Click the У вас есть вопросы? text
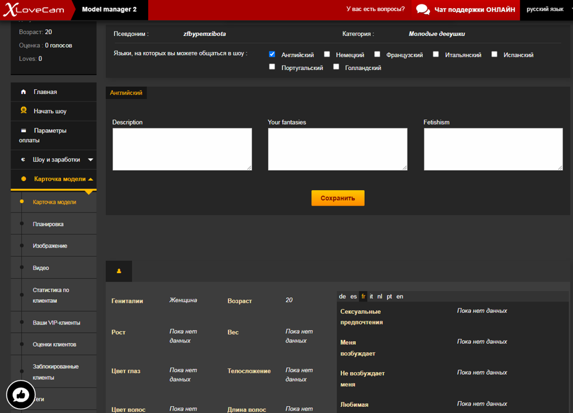This screenshot has height=413, width=573. click(x=375, y=9)
